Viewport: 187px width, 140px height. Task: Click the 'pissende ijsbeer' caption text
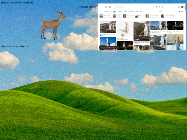87,7
